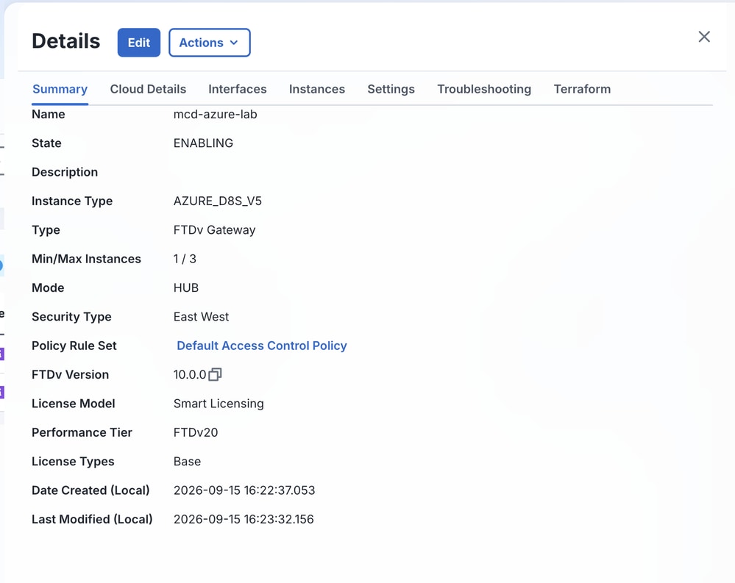Screen dimensions: 735x583
Task: Click the FTDv20 performance tier value
Action: pos(196,433)
